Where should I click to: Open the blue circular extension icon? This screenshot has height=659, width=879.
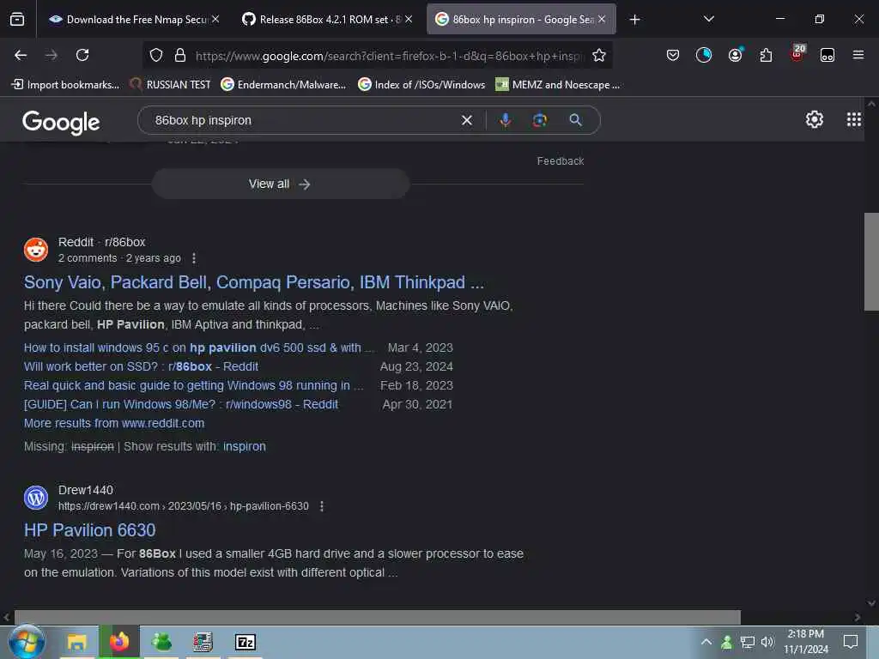(x=704, y=55)
